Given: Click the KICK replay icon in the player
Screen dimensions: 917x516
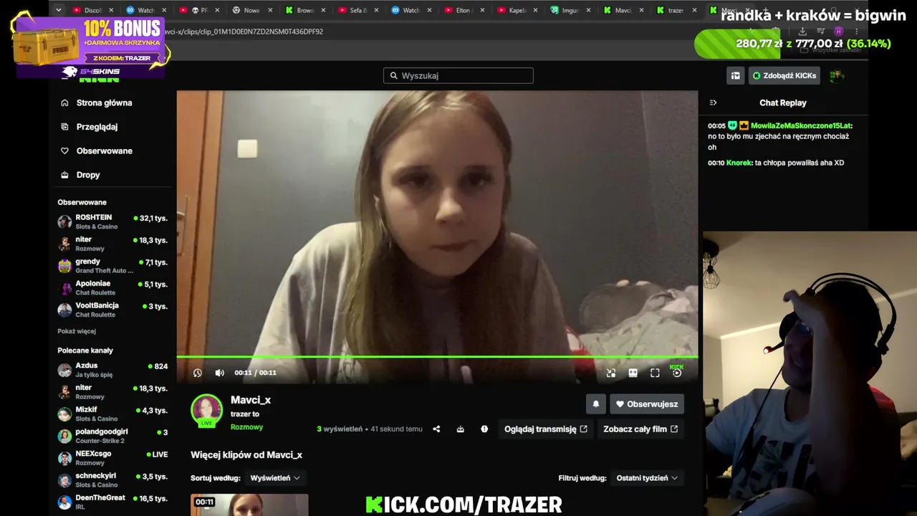Looking at the screenshot, I should click(676, 371).
